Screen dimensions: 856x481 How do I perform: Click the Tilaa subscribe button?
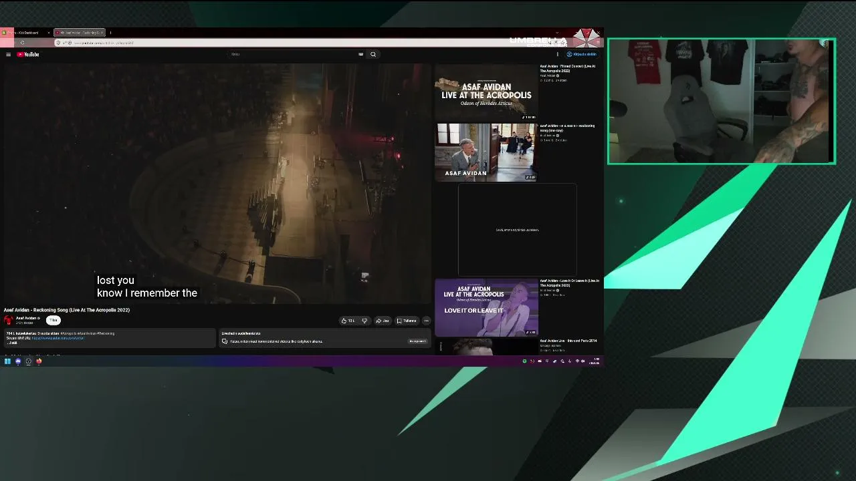tap(53, 320)
